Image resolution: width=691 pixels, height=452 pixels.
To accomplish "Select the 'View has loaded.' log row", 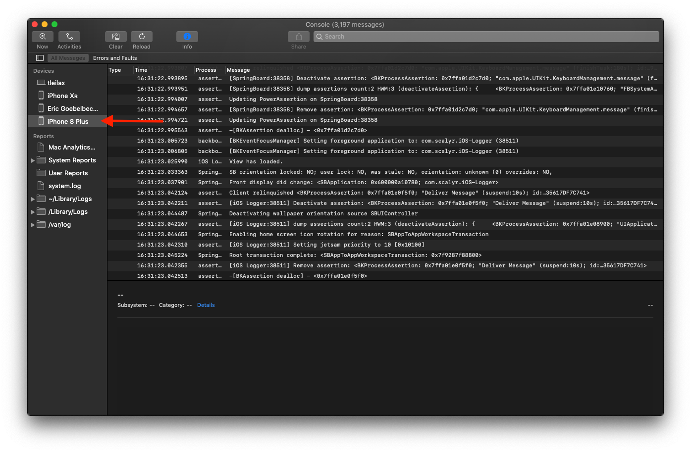I will pos(256,161).
